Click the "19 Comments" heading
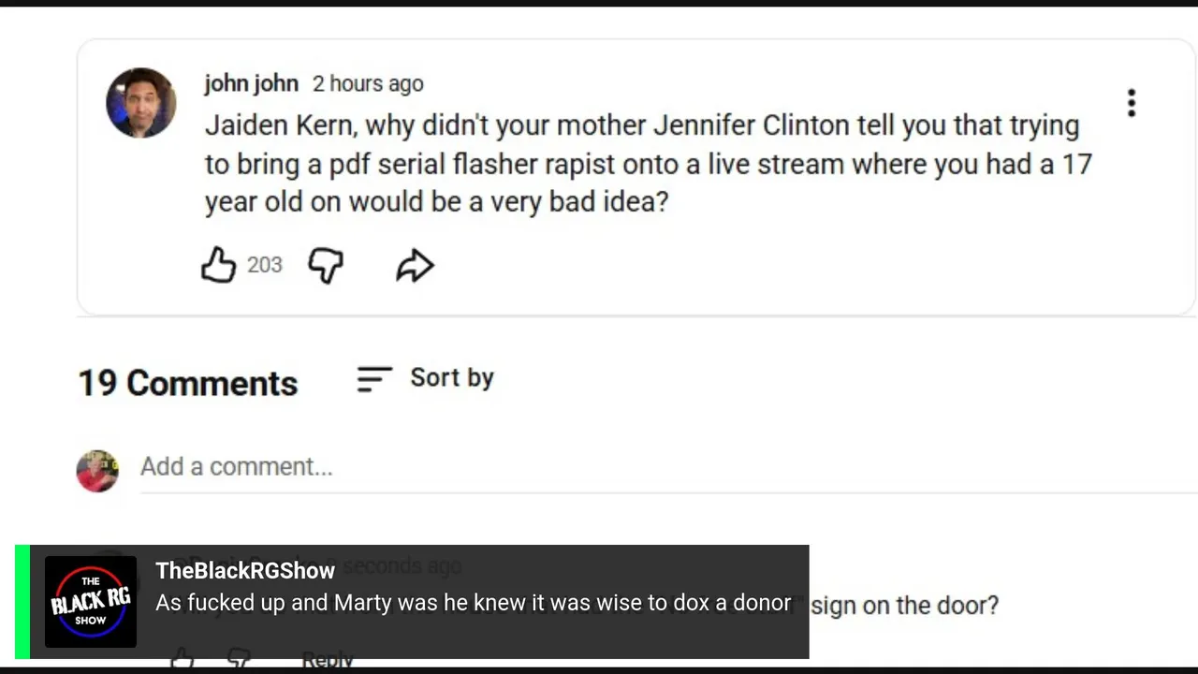The height and width of the screenshot is (674, 1198). pos(187,383)
